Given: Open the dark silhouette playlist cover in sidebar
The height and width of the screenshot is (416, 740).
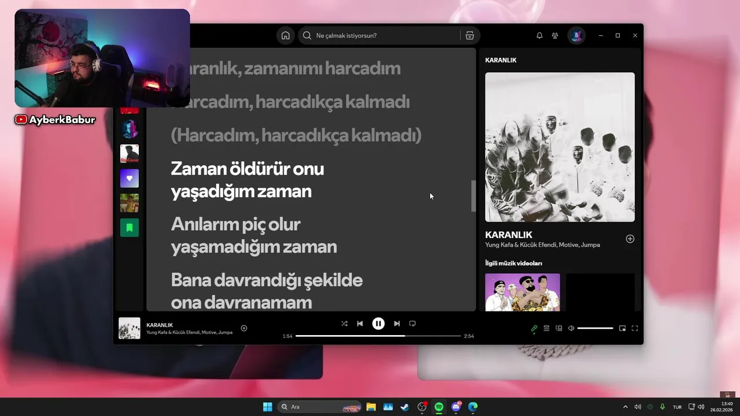Looking at the screenshot, I should tap(129, 154).
